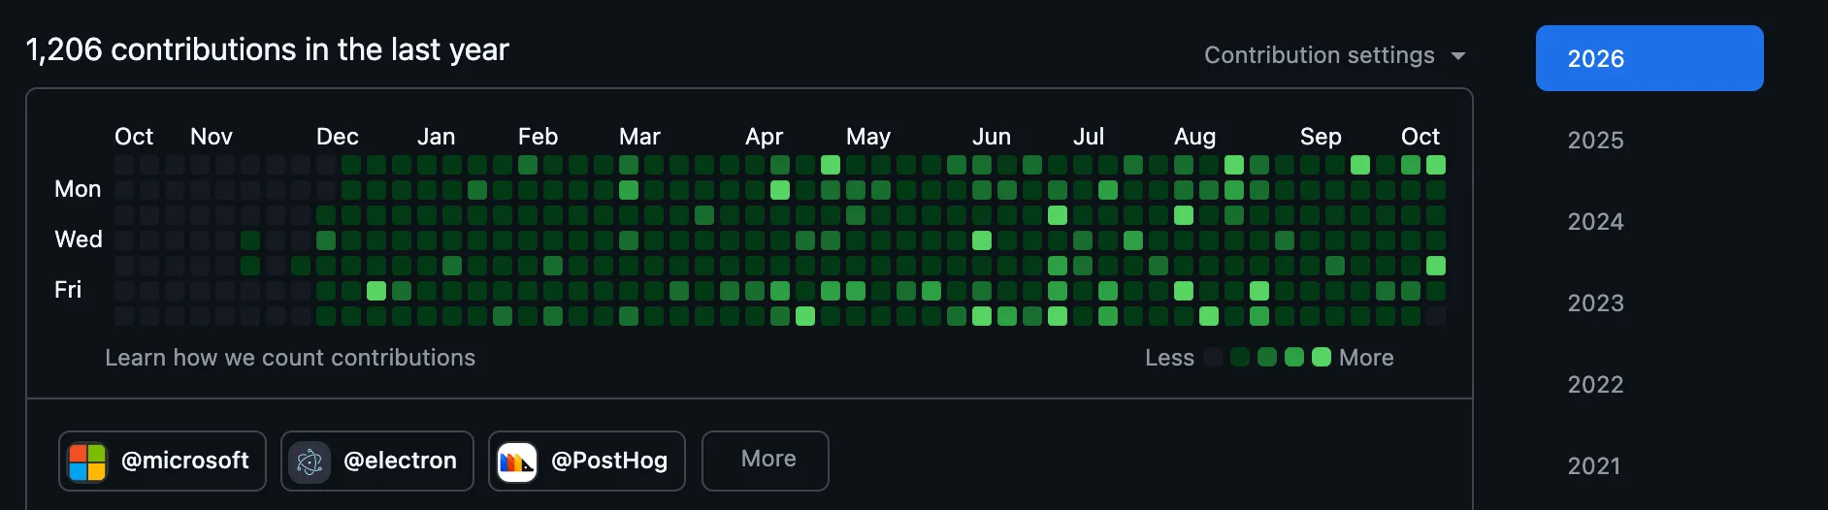
Task: Select the 'Fri' weekday label
Action: click(68, 290)
